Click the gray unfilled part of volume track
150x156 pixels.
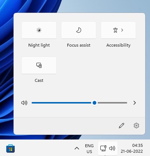point(112,103)
